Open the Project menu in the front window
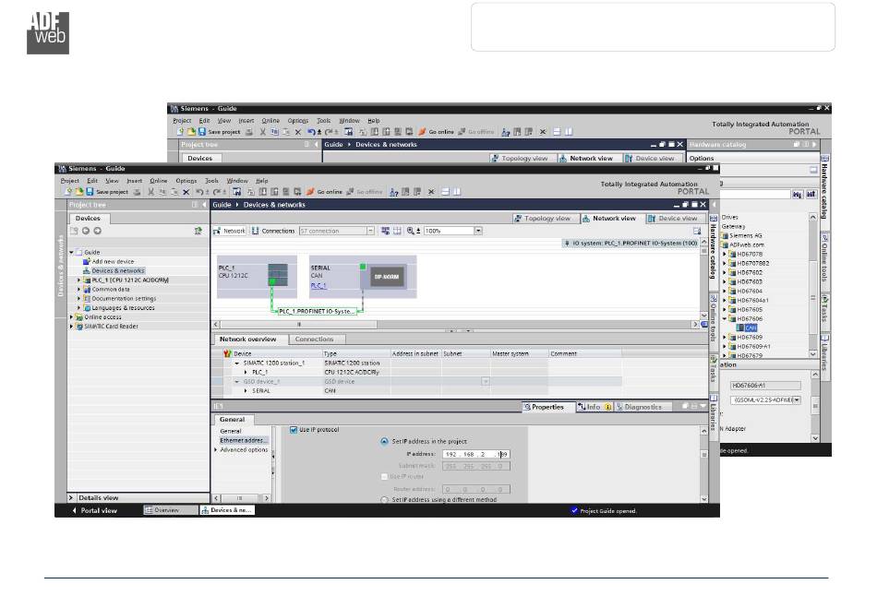Screen dimensions: 877x608 point(70,181)
